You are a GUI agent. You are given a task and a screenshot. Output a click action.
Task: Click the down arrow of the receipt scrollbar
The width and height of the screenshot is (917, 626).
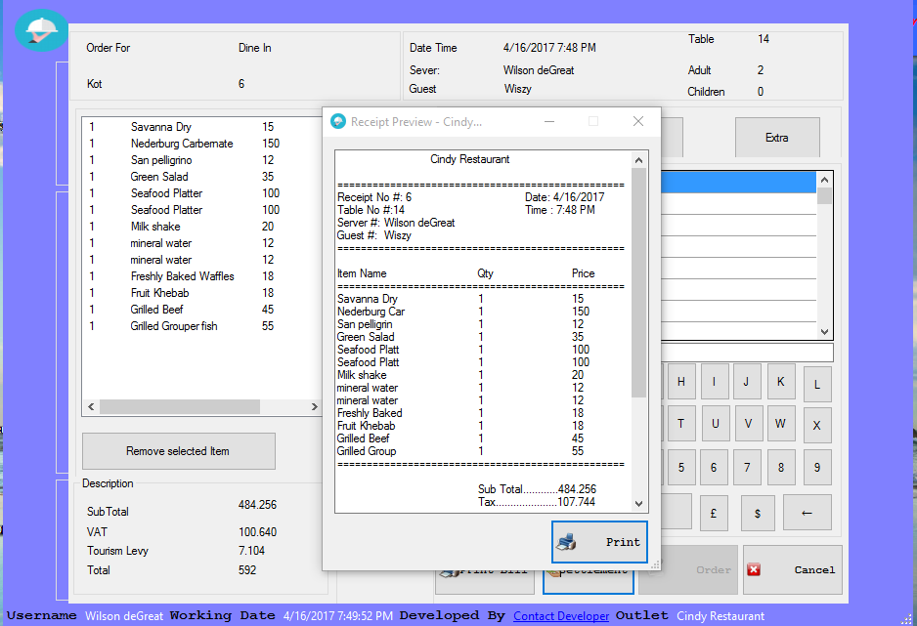point(639,505)
